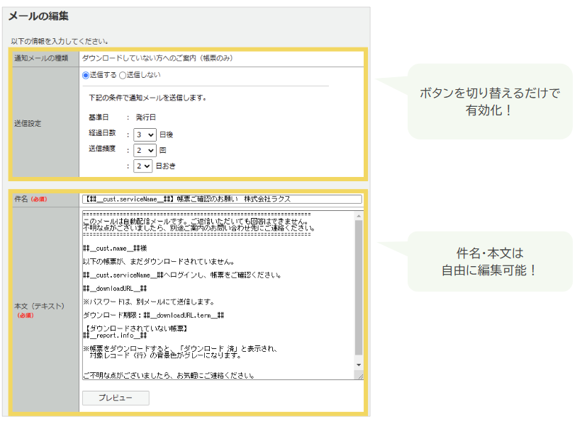582x424 pixels.
Task: Select the 送信する radio button
Action: tap(84, 74)
